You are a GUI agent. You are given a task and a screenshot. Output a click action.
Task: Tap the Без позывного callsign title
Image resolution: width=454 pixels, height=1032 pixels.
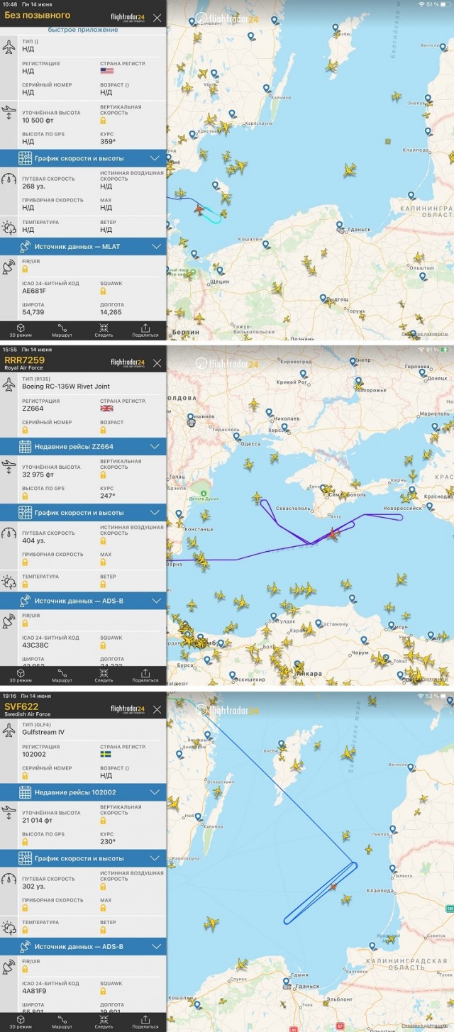coord(37,15)
